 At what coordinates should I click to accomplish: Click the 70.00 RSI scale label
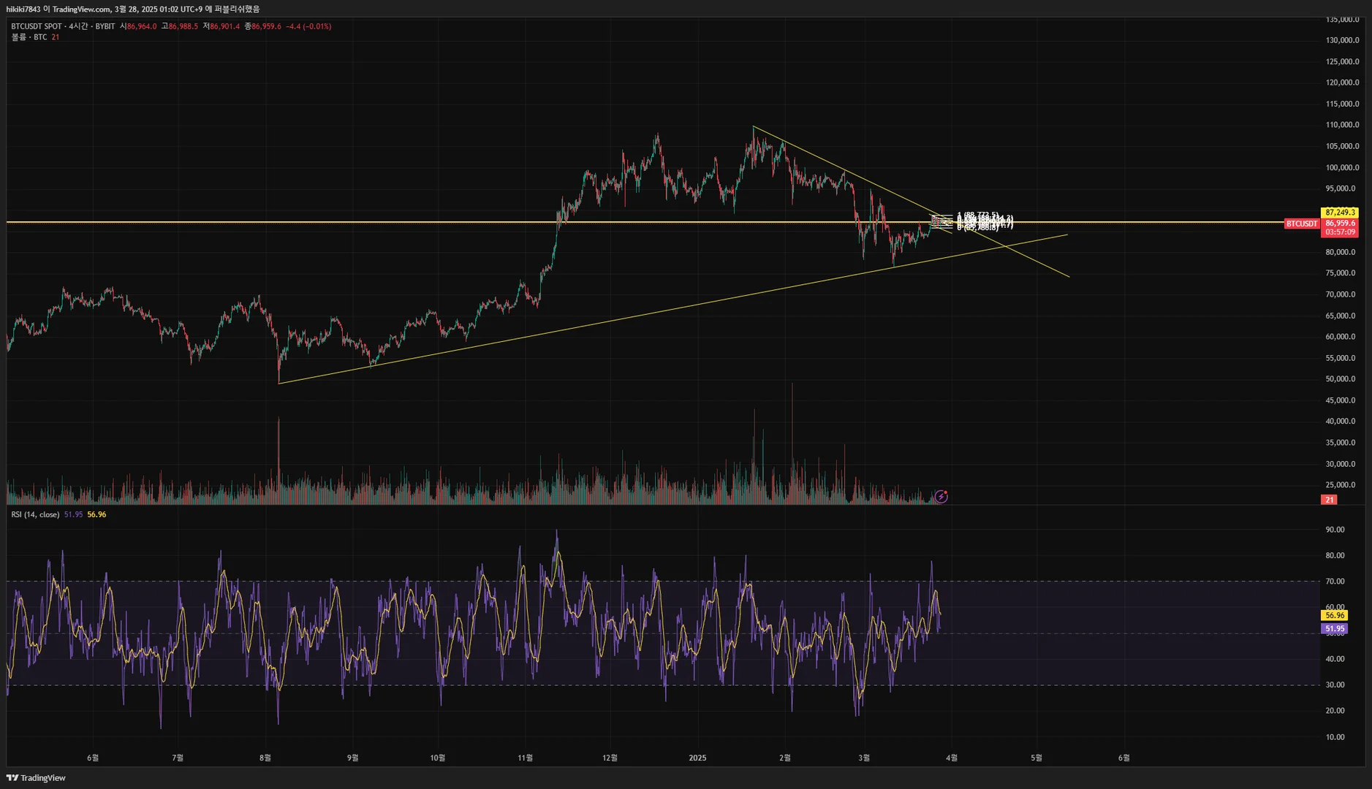[x=1335, y=582]
